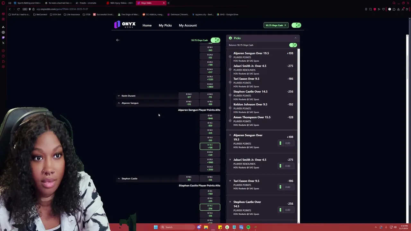Go back in browser history
Image resolution: width=411 pixels, height=231 pixels.
10,9
